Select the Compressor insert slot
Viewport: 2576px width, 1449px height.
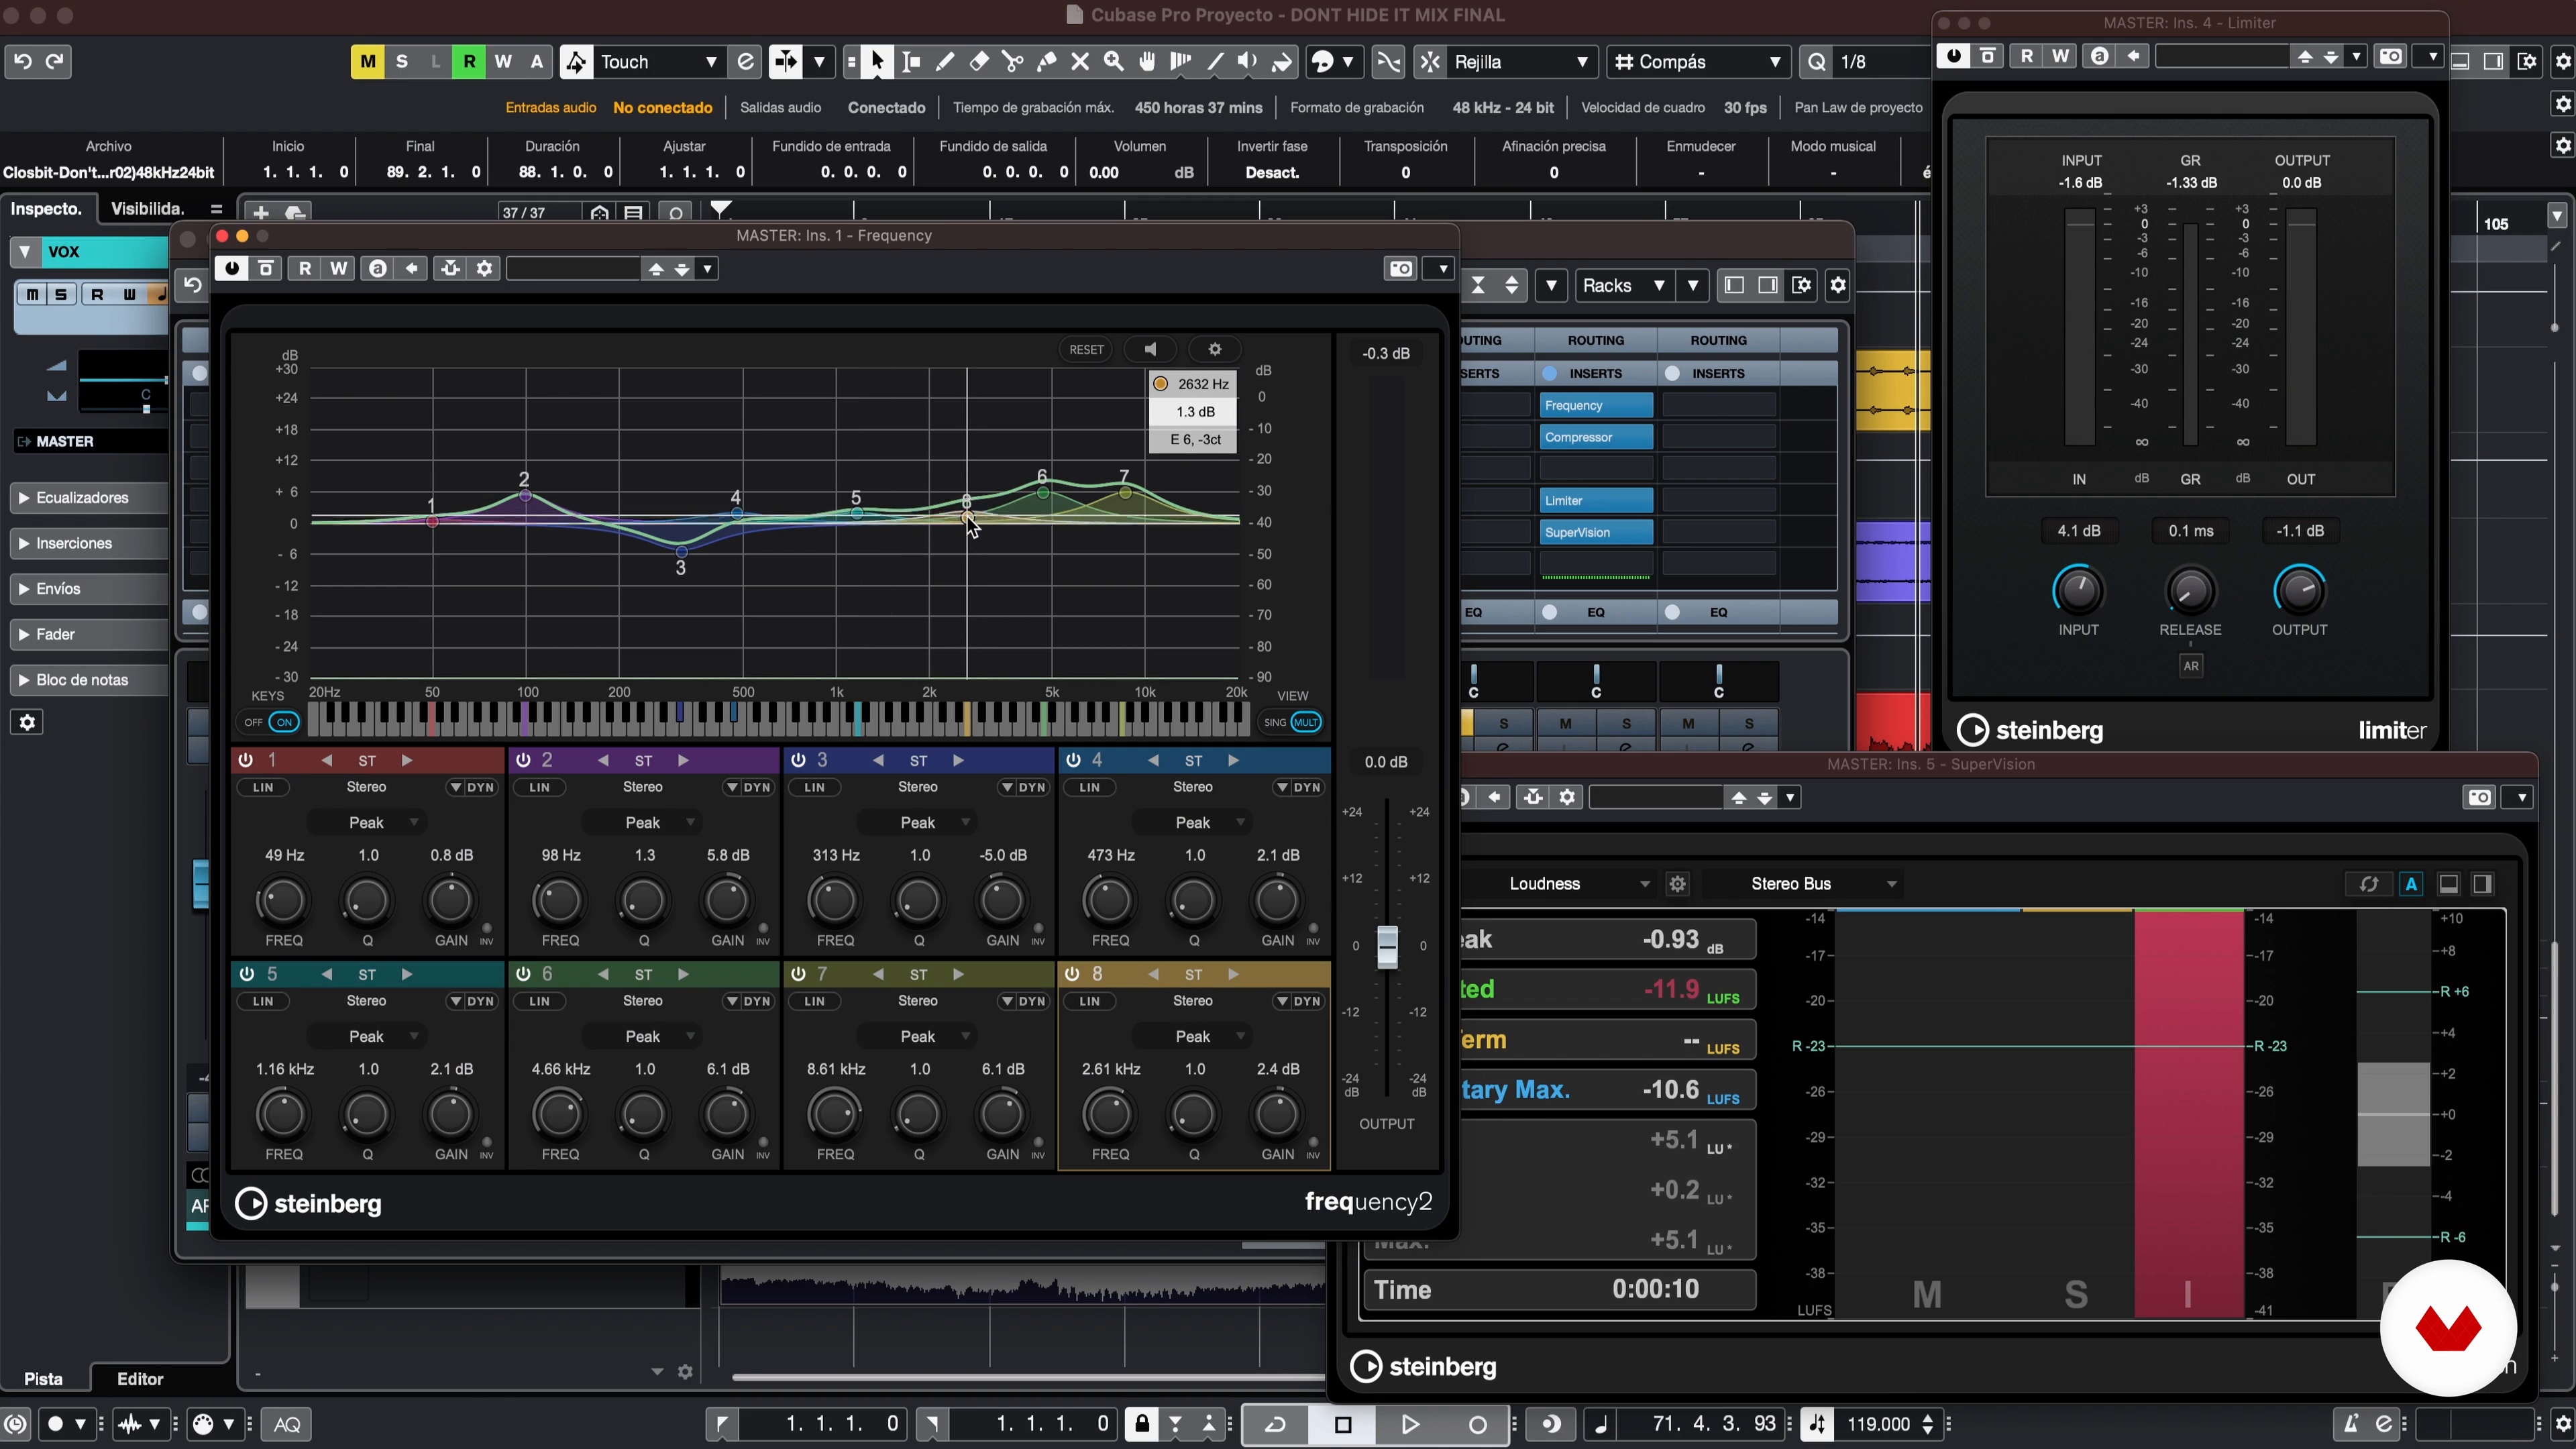pyautogui.click(x=1596, y=437)
